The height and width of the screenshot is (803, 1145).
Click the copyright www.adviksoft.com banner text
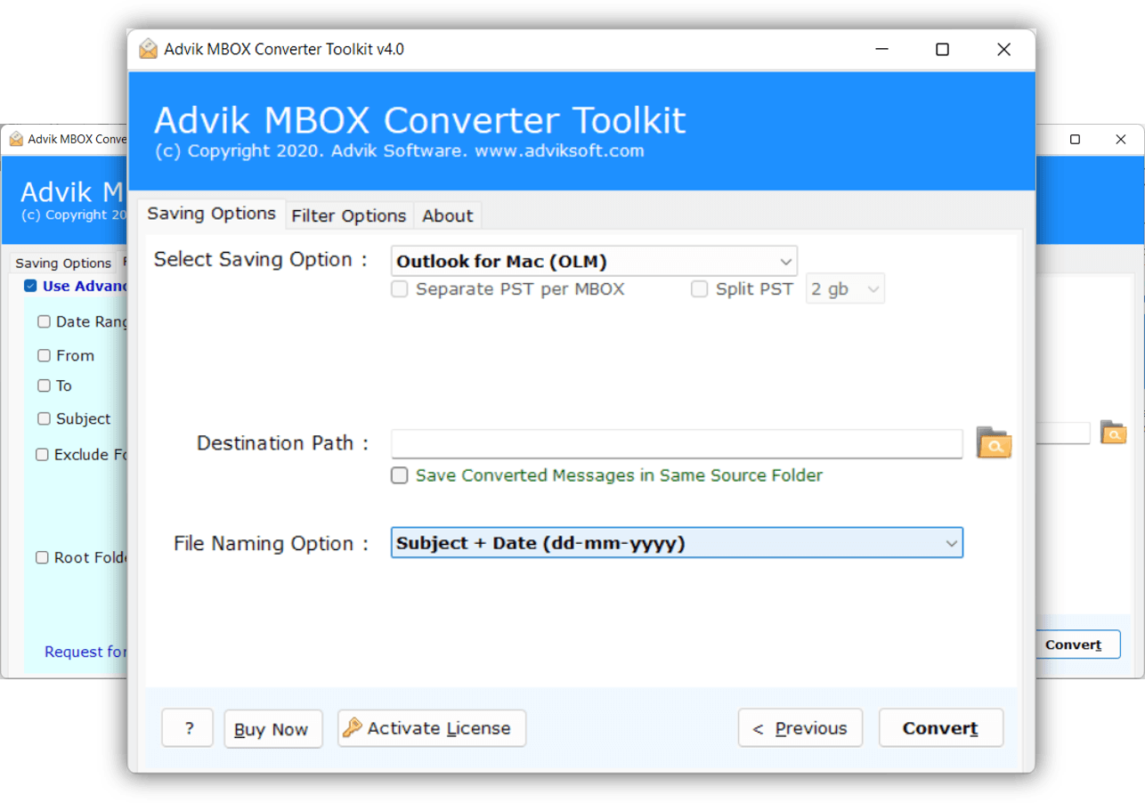point(399,151)
